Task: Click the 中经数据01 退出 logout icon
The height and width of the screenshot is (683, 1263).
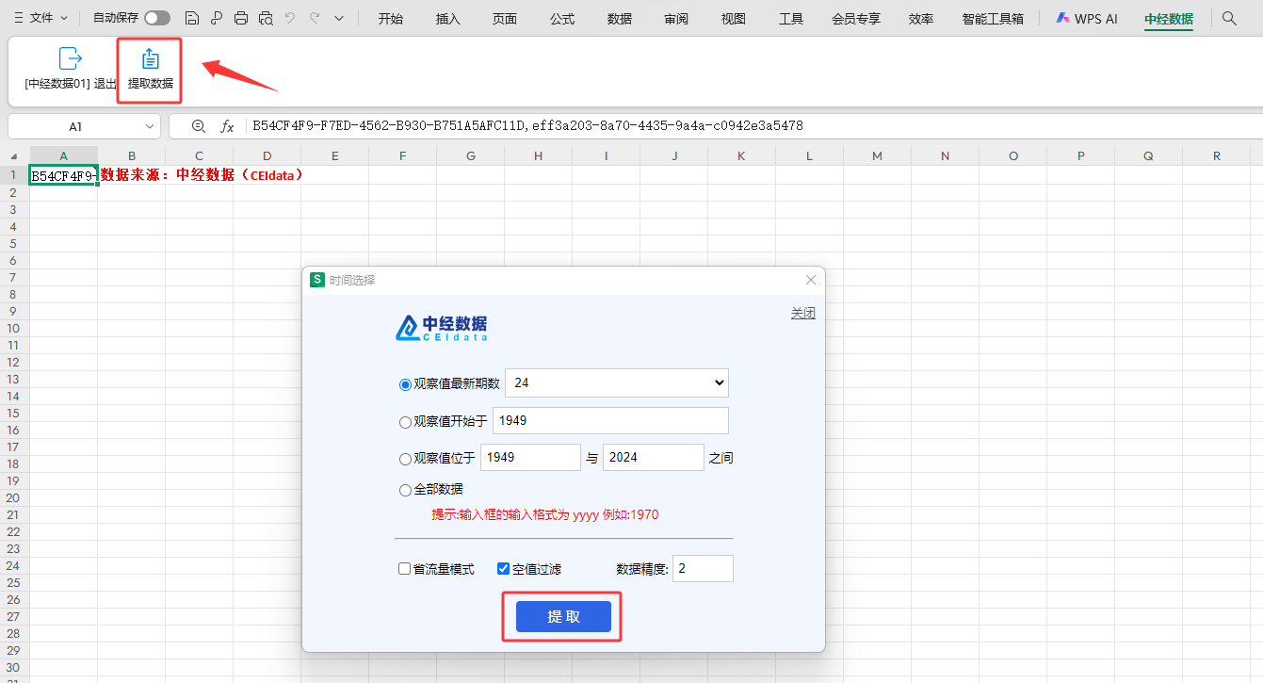Action: click(x=71, y=59)
